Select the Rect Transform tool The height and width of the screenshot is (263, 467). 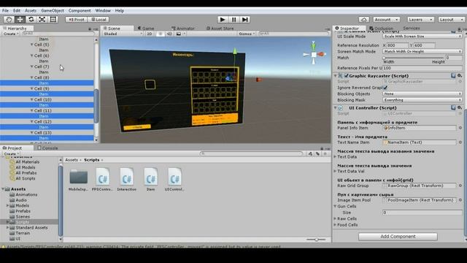[x=53, y=20]
